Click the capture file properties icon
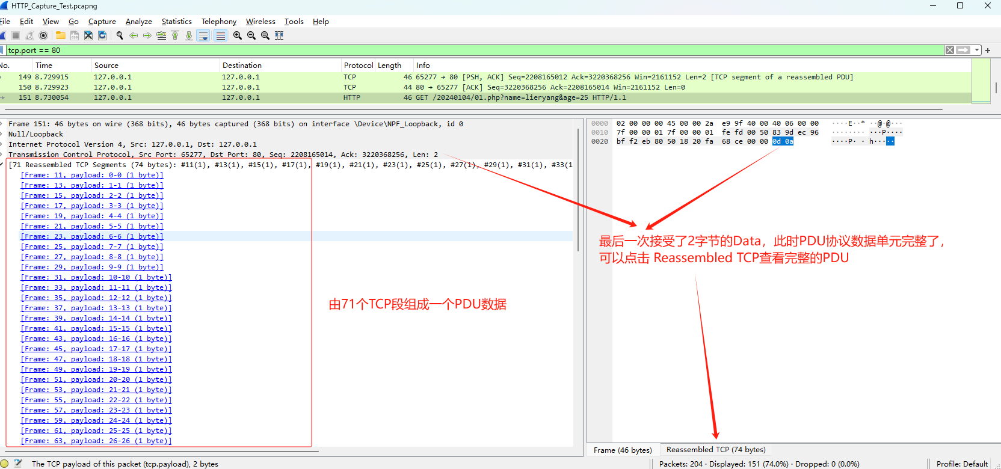 point(18,464)
